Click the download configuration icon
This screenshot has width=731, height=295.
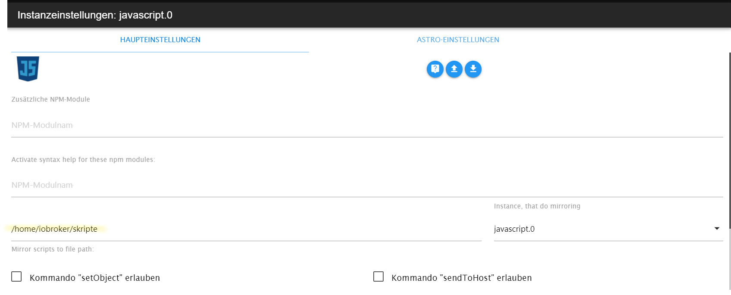(x=473, y=69)
